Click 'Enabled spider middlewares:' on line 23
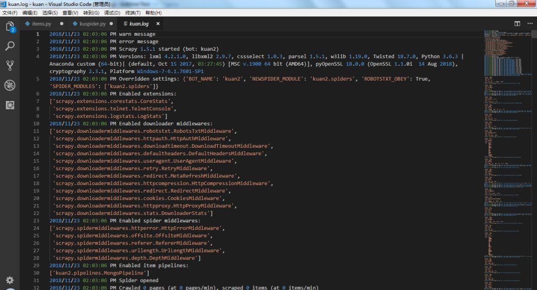 tap(160, 221)
